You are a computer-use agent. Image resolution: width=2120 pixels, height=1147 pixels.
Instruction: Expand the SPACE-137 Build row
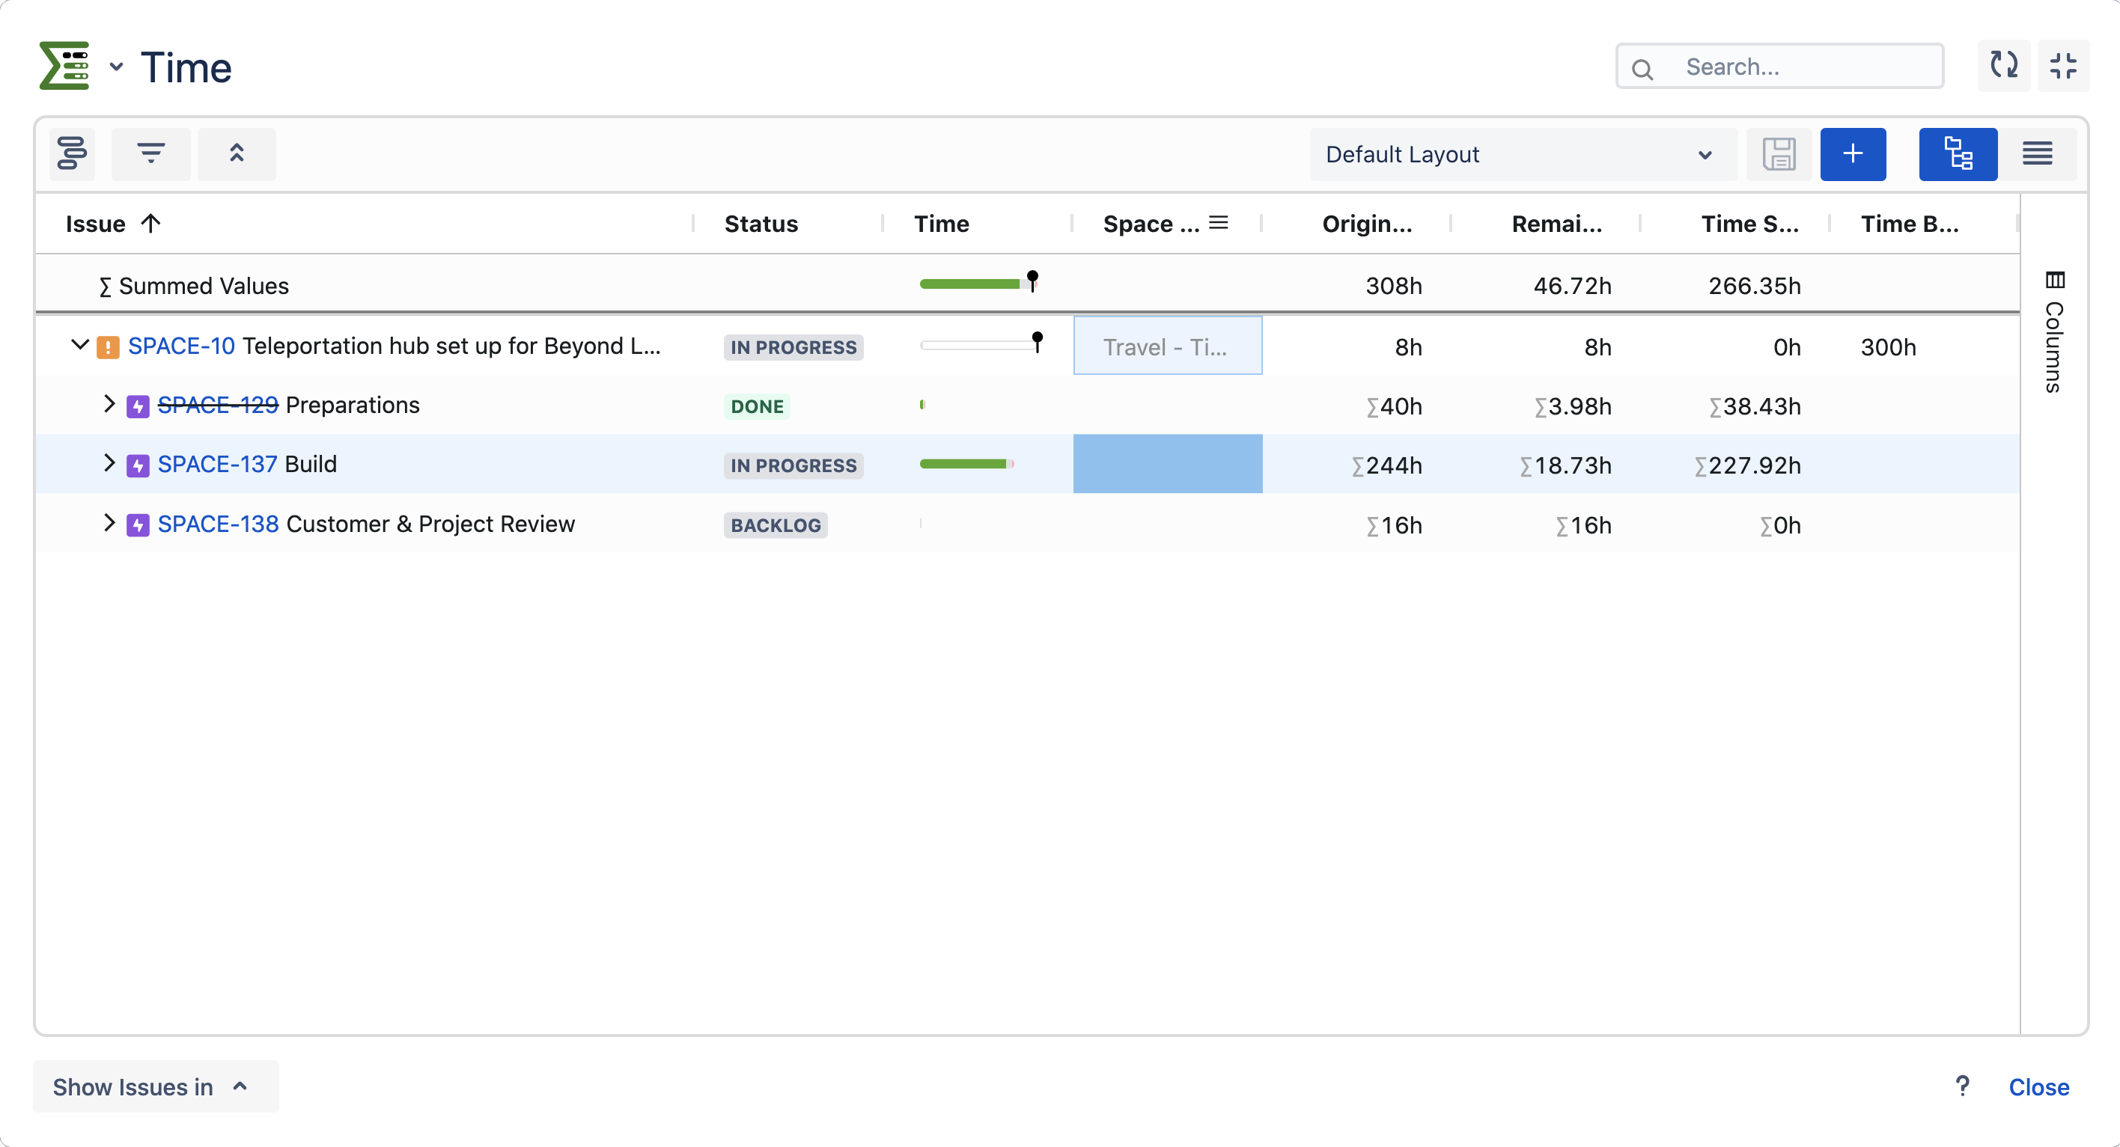click(109, 463)
